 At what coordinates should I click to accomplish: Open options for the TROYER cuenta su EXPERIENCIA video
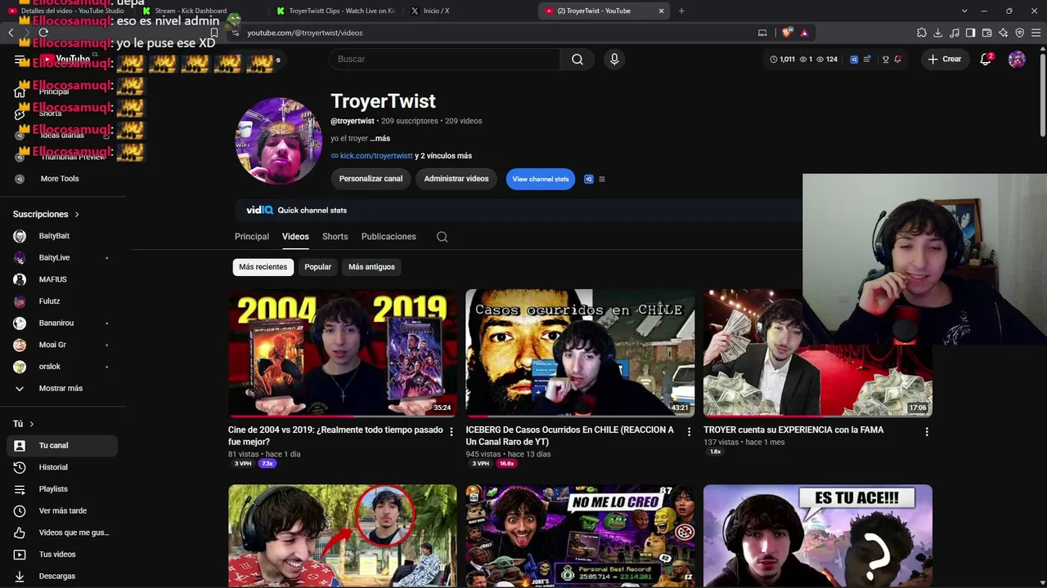tap(927, 431)
